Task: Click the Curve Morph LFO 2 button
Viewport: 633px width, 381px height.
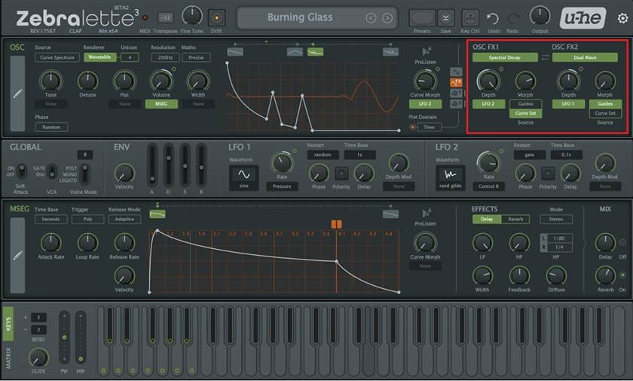Action: 425,104
